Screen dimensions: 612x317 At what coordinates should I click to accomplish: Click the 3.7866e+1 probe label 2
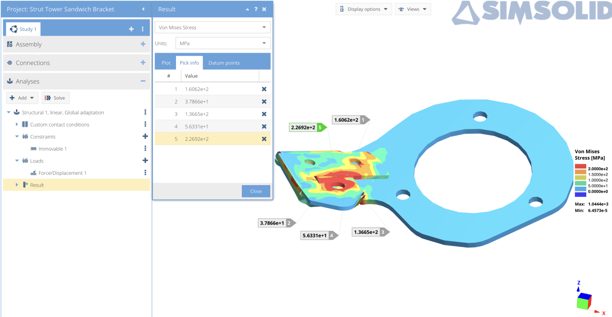click(277, 223)
